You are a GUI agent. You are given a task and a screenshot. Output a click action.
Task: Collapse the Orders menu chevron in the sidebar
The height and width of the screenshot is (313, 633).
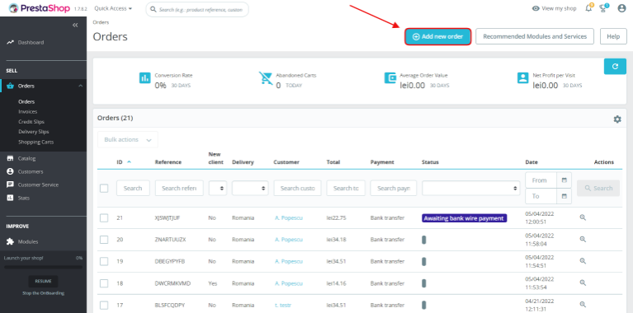[80, 86]
